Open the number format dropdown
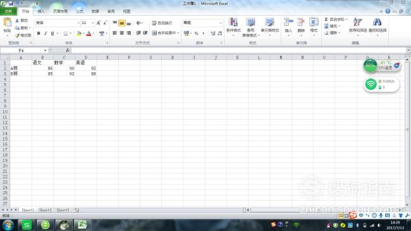The height and width of the screenshot is (231, 411). 221,23
